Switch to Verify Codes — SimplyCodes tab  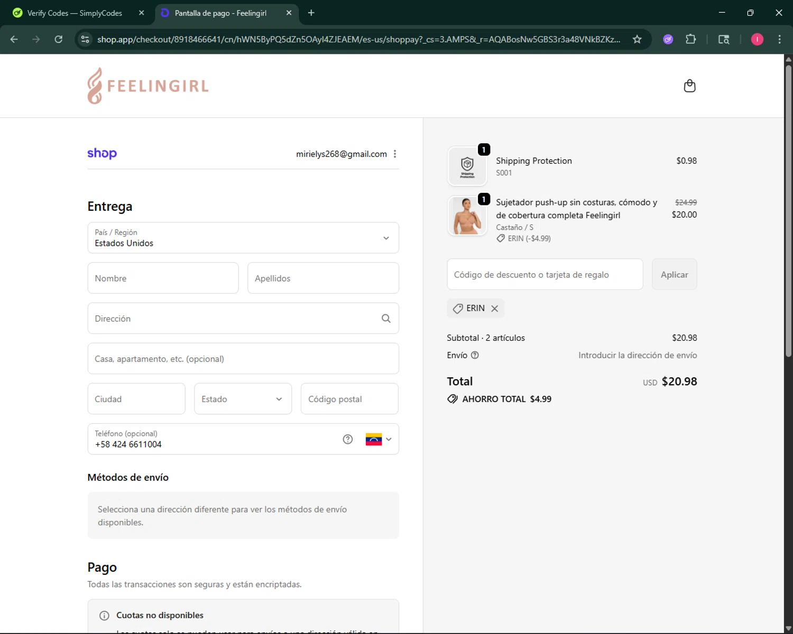click(75, 13)
